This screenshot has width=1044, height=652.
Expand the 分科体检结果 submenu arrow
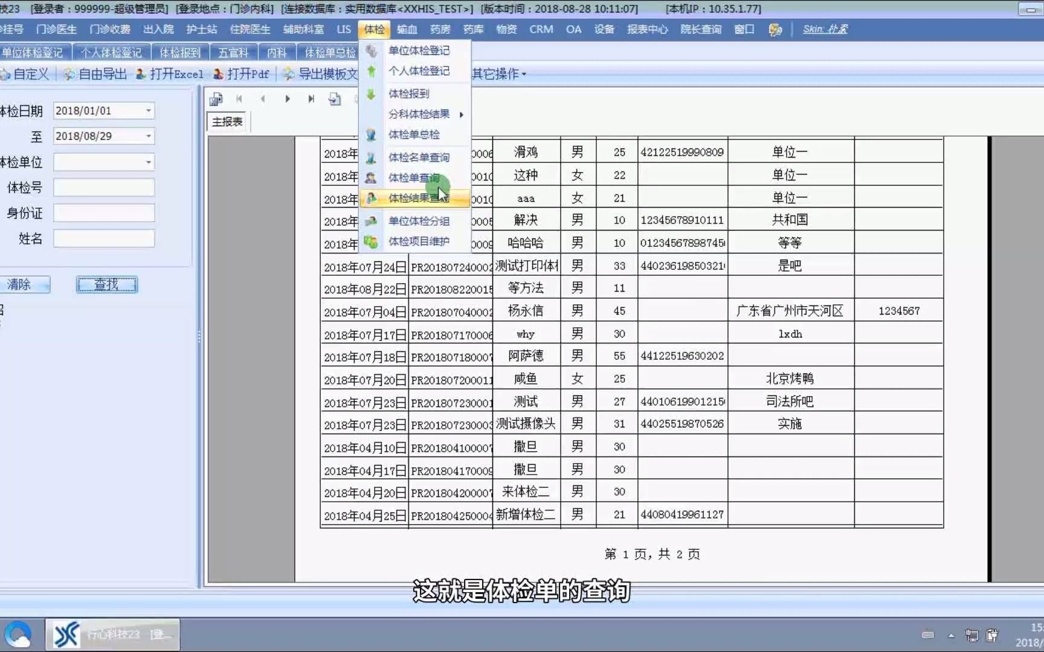tap(461, 114)
